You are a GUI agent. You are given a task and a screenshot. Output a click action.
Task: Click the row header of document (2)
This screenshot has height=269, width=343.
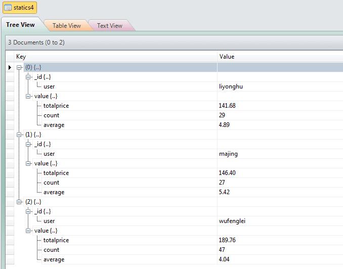(10, 202)
